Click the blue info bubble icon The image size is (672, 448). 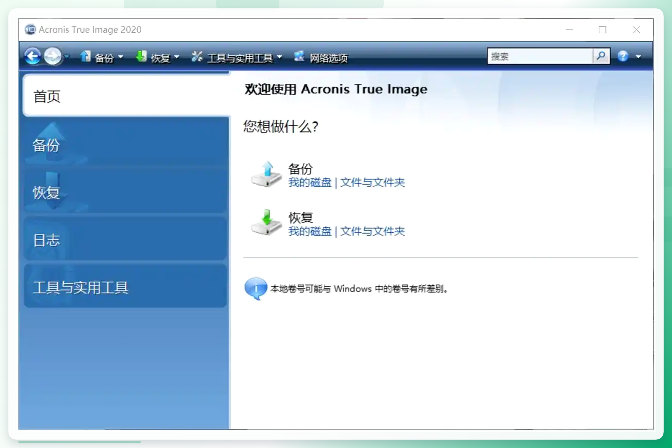click(256, 288)
